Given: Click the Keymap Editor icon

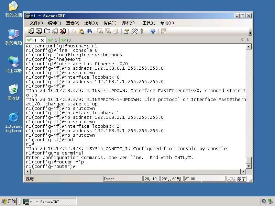Looking at the screenshot, I should 134,31.
